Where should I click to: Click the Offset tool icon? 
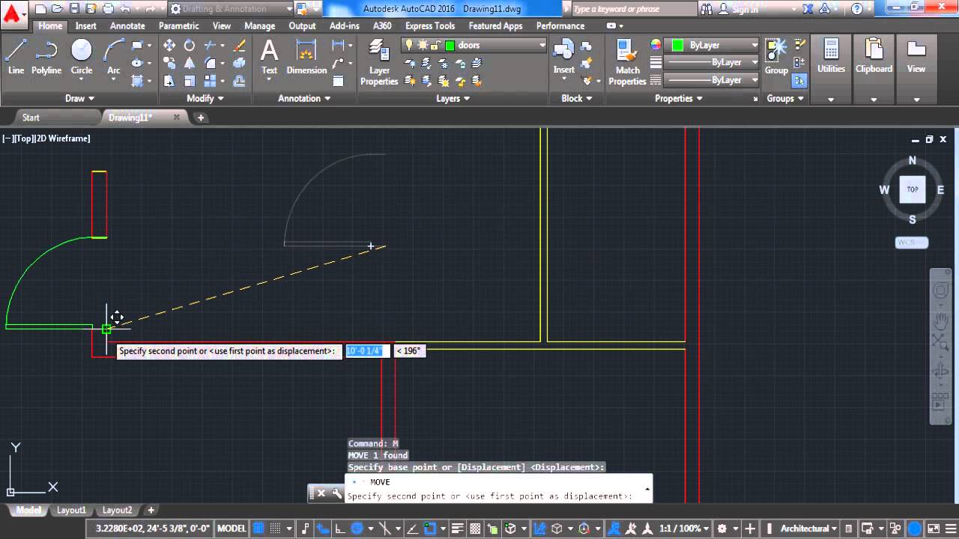(x=239, y=81)
